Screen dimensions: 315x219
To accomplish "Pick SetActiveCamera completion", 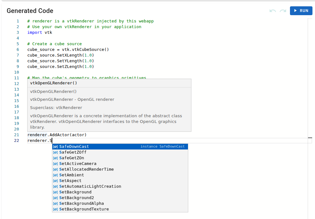I will point(120,163).
